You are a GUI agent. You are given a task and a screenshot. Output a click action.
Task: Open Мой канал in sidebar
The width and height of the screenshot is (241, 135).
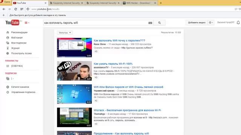tap(17, 37)
